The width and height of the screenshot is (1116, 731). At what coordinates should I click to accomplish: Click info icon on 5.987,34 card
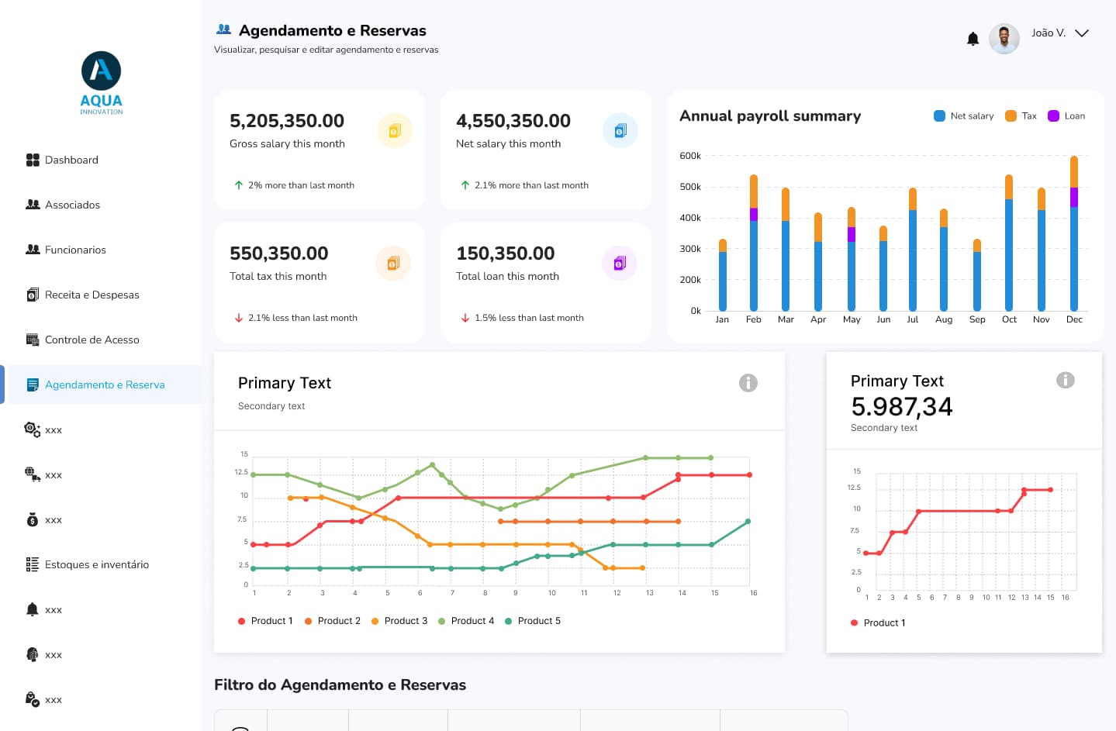click(x=1065, y=380)
